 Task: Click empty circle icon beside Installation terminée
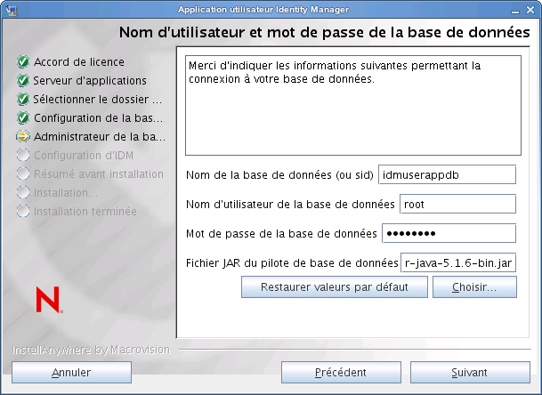click(23, 211)
